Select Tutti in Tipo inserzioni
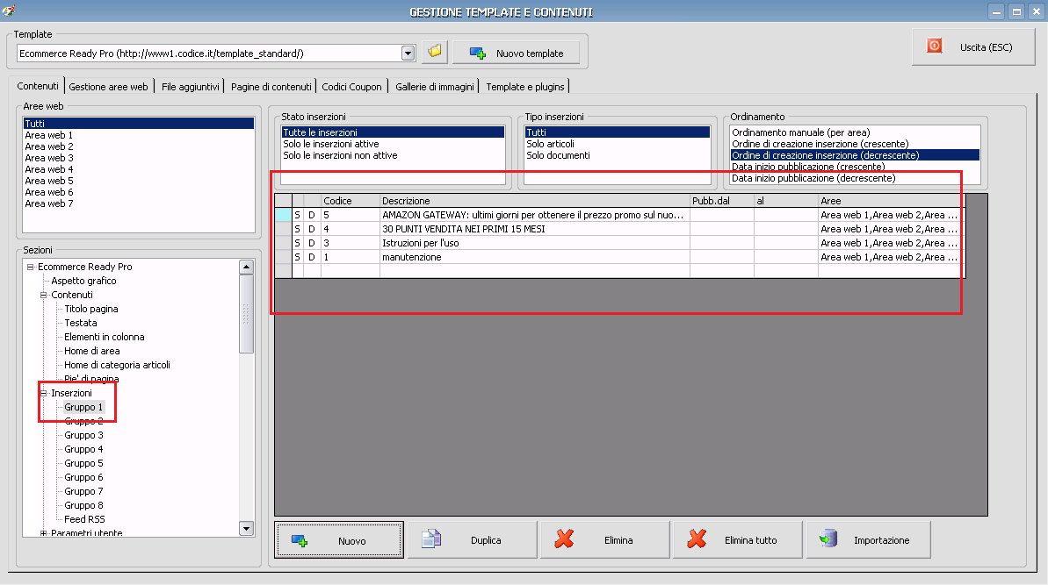Viewport: 1048px width, 585px height. point(617,132)
